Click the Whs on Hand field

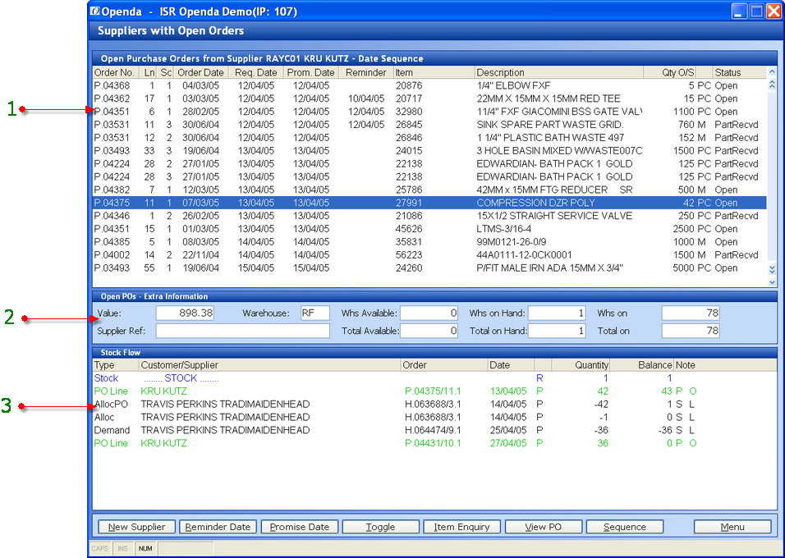tap(557, 313)
